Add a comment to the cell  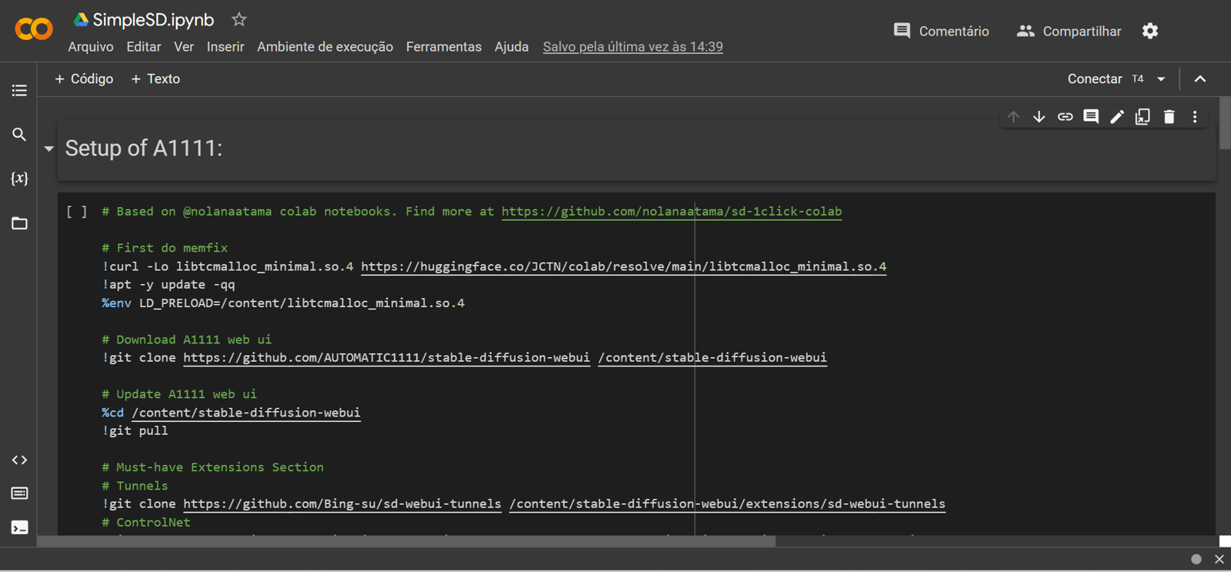pyautogui.click(x=1091, y=117)
